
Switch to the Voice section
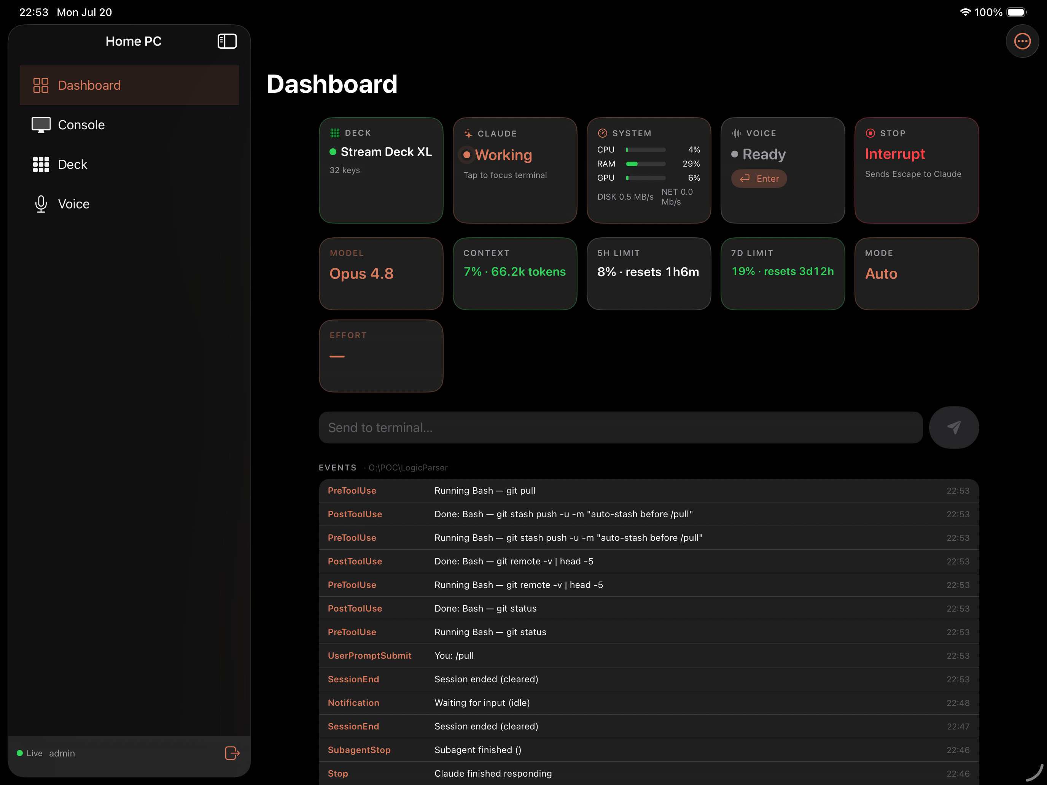click(x=129, y=204)
